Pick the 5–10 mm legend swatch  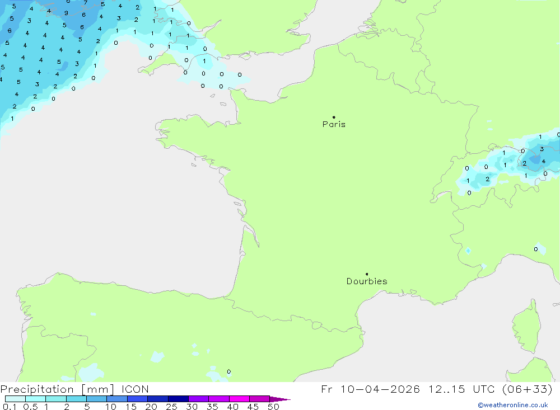point(97,399)
